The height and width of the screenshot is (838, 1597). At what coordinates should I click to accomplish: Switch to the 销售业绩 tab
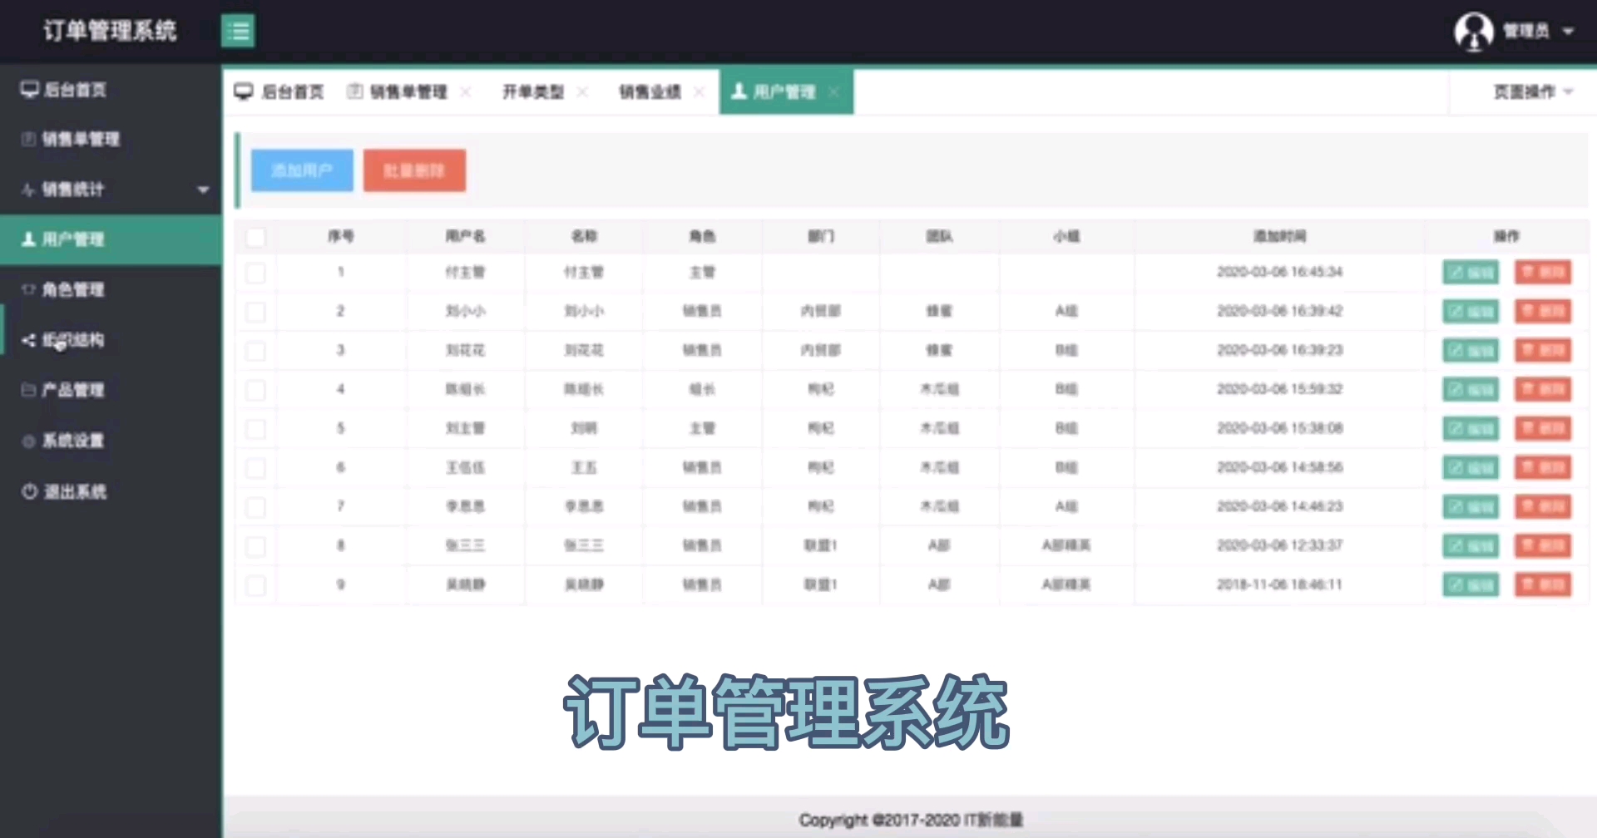tap(650, 91)
